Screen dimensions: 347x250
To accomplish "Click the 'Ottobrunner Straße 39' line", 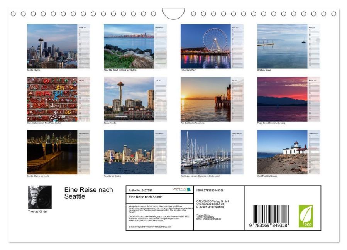I will pyautogui.click(x=210, y=204).
